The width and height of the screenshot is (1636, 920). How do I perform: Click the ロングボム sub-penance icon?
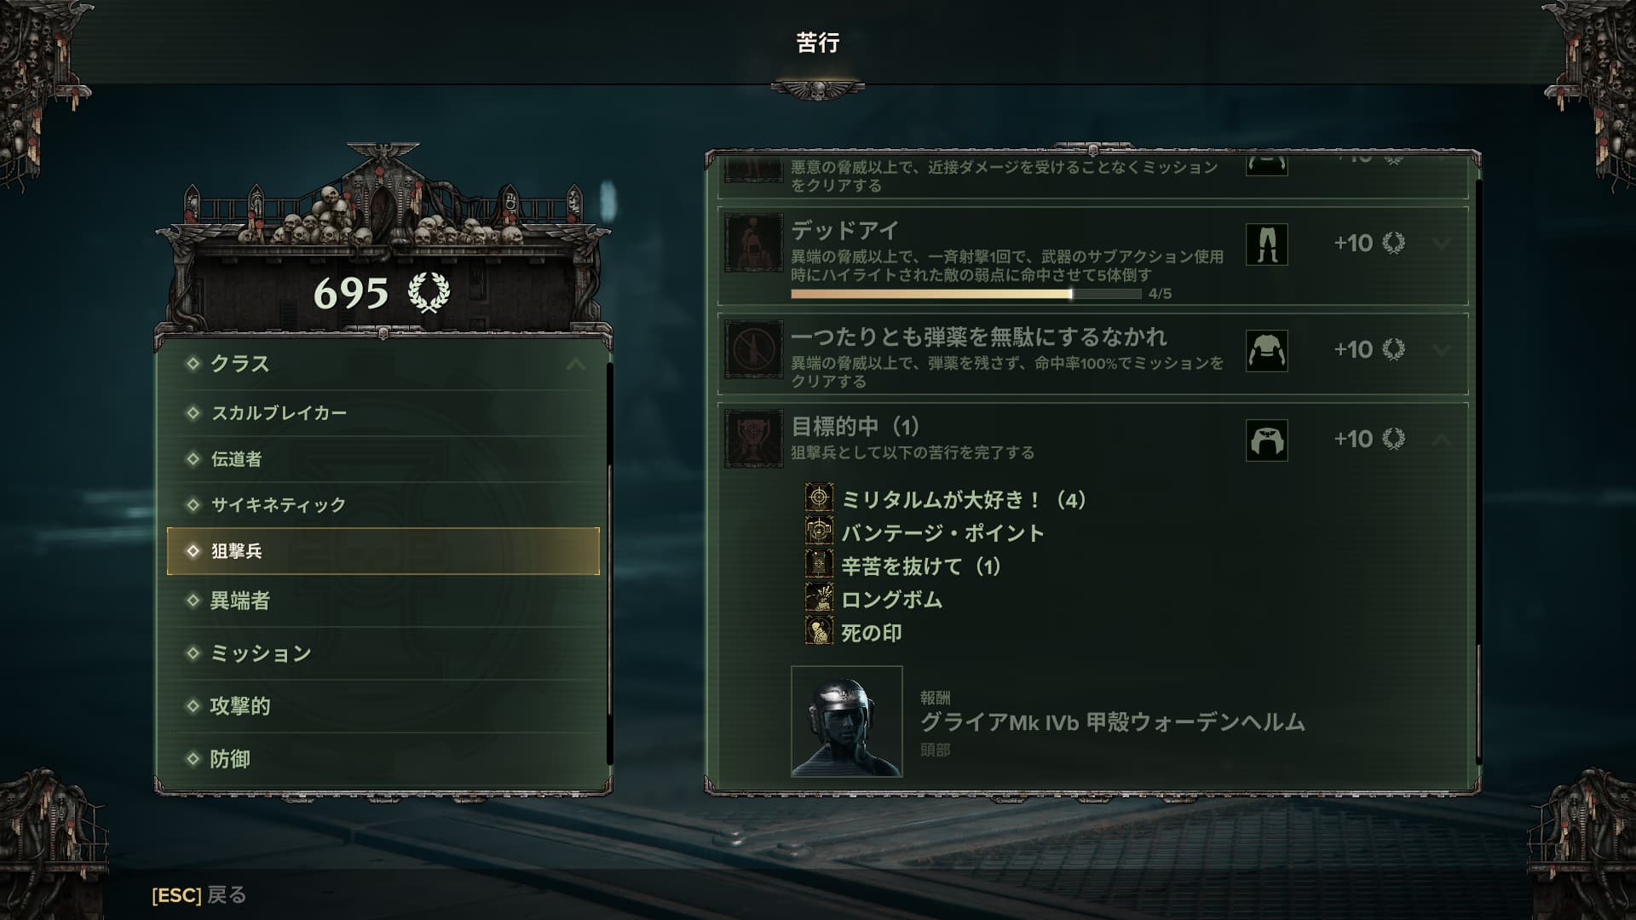point(819,597)
